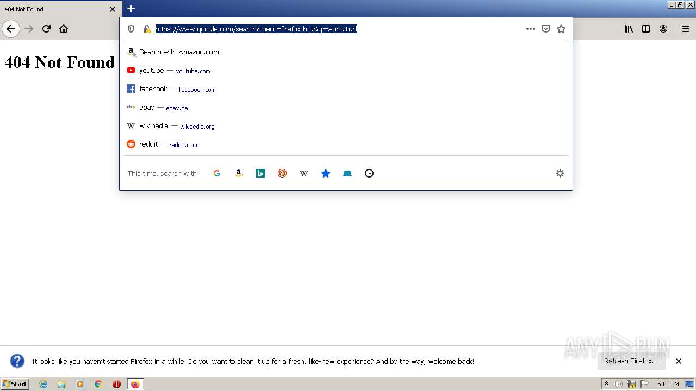Open the Firefox home page
696x391 pixels.
(64, 29)
